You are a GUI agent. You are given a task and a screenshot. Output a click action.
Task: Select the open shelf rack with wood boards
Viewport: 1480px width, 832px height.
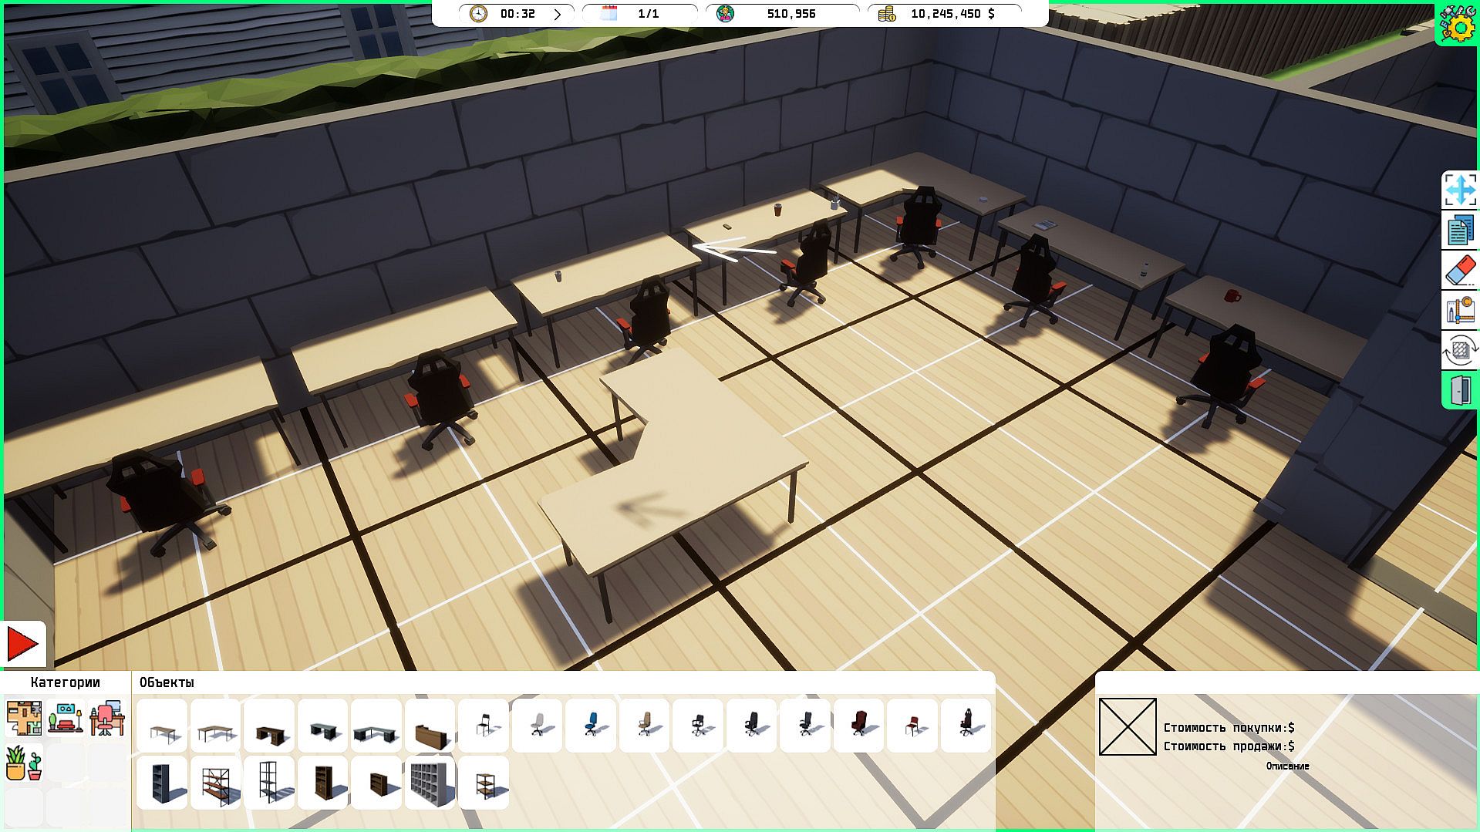point(216,783)
